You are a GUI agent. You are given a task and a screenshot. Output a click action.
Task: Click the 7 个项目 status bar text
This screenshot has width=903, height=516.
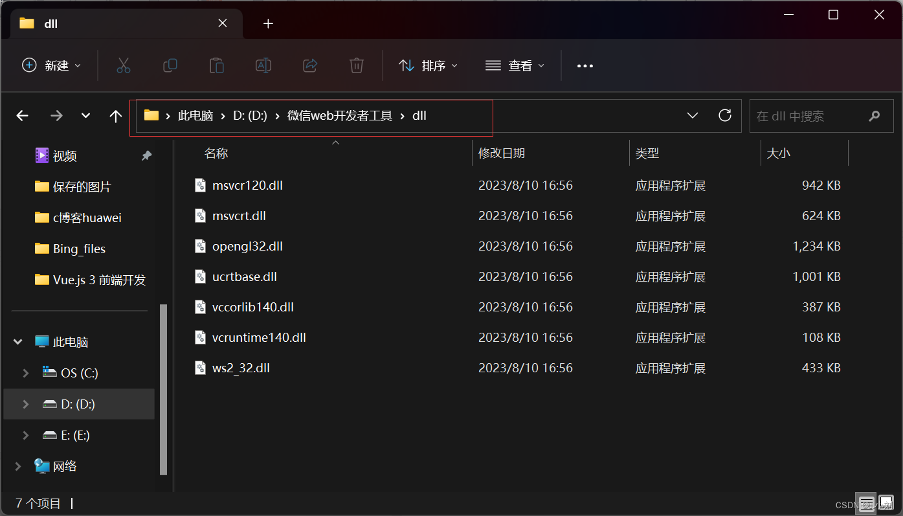pos(38,503)
